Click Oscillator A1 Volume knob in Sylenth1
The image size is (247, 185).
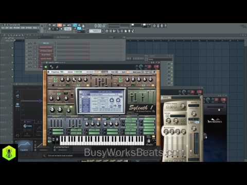(x=62, y=80)
